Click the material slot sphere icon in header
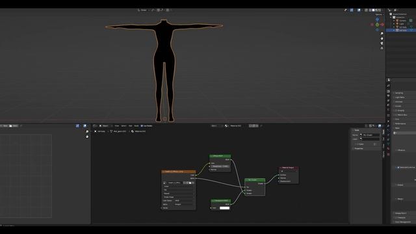The image size is (416, 234). 226,125
